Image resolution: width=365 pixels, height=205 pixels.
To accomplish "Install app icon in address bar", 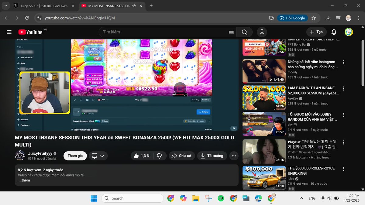I will pos(271,18).
